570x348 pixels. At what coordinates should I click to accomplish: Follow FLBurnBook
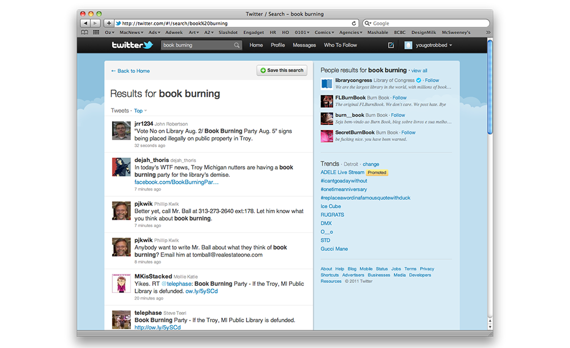coord(400,98)
